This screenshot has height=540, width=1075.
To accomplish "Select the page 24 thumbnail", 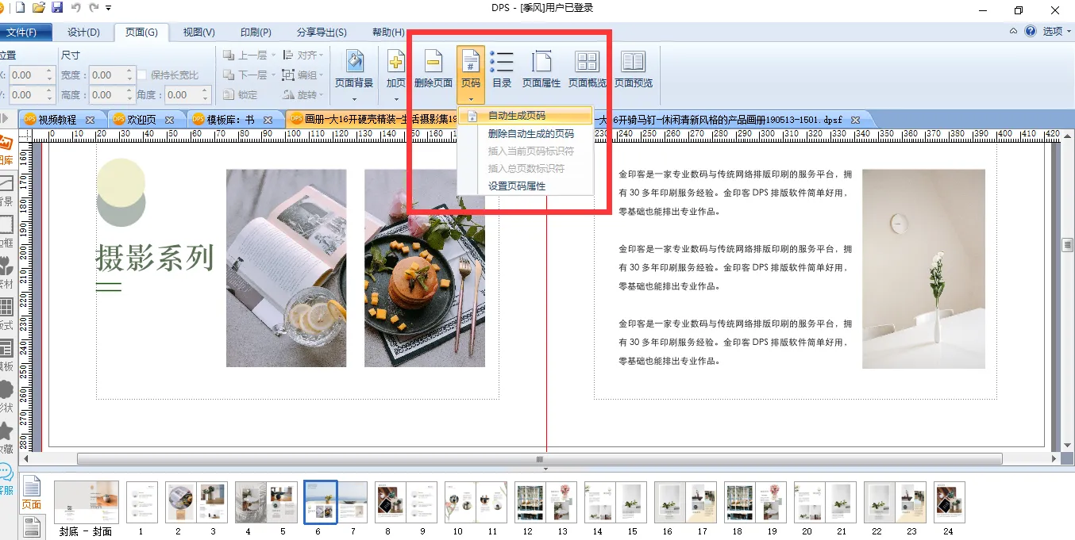I will point(949,502).
